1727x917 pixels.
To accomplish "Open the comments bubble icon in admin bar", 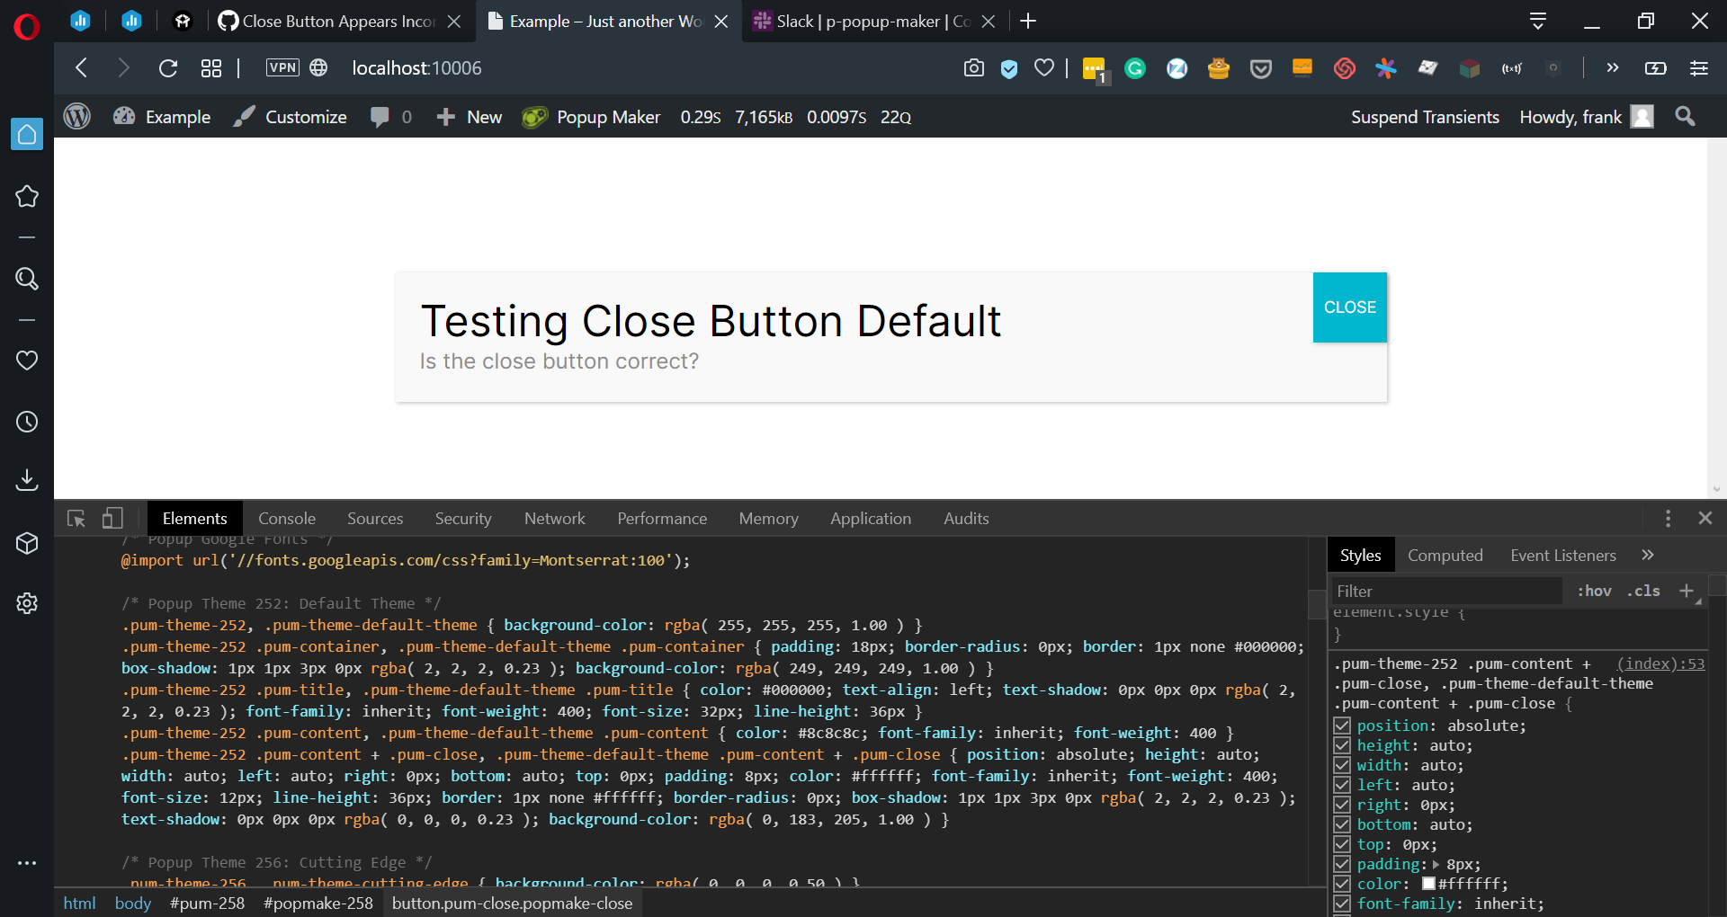I will (x=381, y=116).
